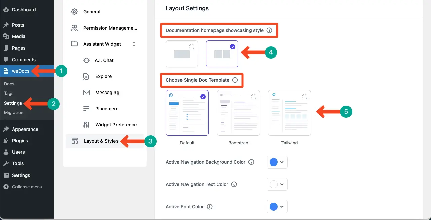Viewport: 431px width, 220px height.
Task: Open Active Font Color dropdown arrow
Action: [x=282, y=207]
